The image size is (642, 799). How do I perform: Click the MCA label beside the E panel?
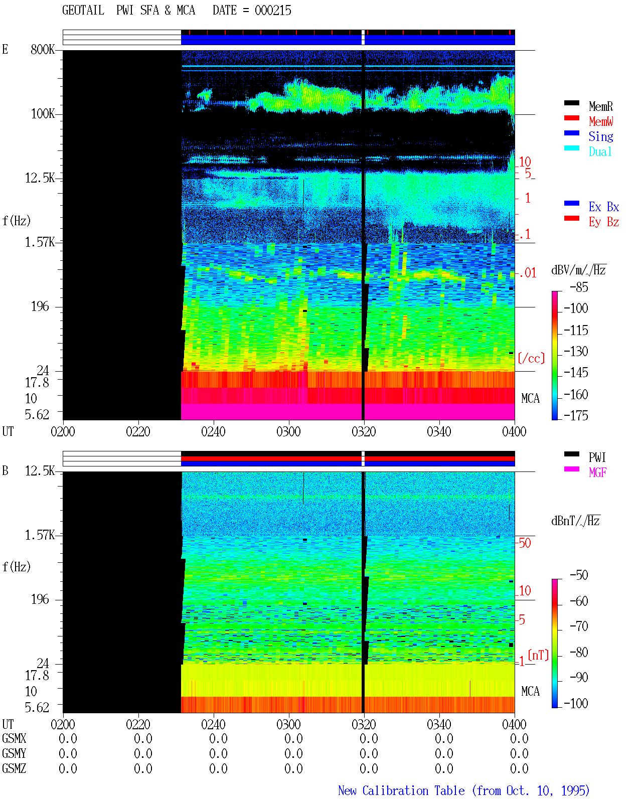pyautogui.click(x=530, y=399)
